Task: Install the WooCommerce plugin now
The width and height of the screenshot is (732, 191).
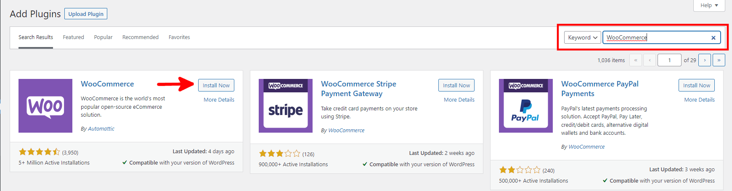Action: (x=216, y=85)
